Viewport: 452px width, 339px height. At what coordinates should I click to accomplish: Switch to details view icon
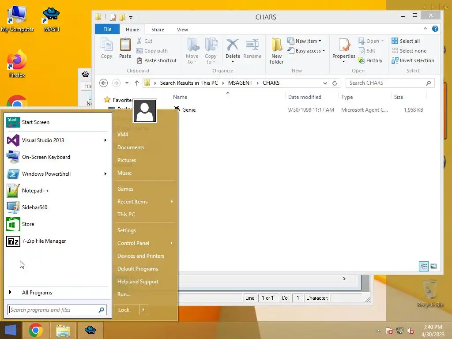(424, 266)
